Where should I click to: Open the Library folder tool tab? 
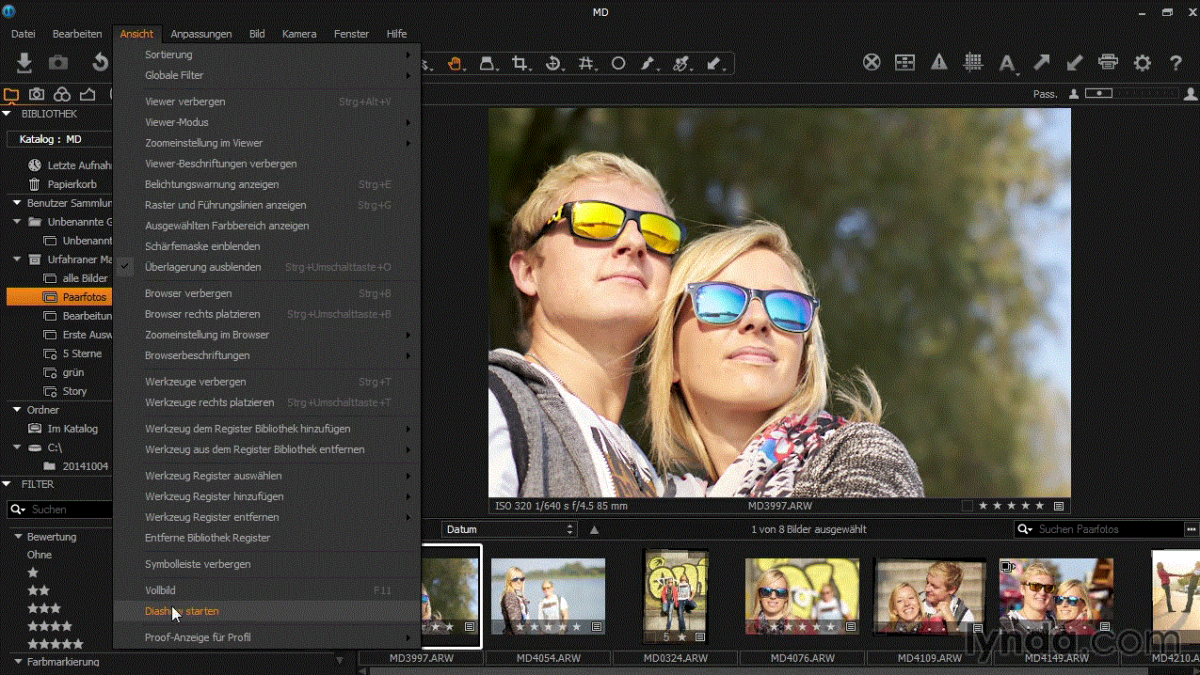tap(11, 94)
